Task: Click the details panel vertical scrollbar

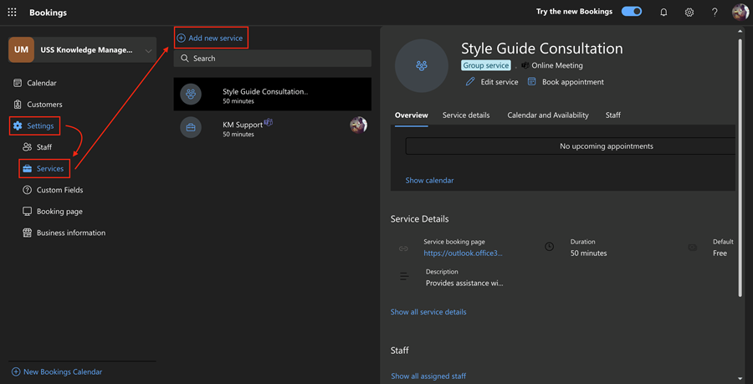Action: pos(741,168)
